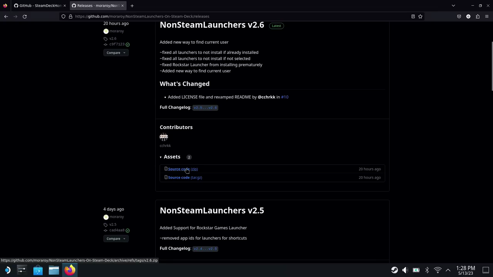Image resolution: width=493 pixels, height=277 pixels.
Task: Open browser extensions menu
Action: 478,17
